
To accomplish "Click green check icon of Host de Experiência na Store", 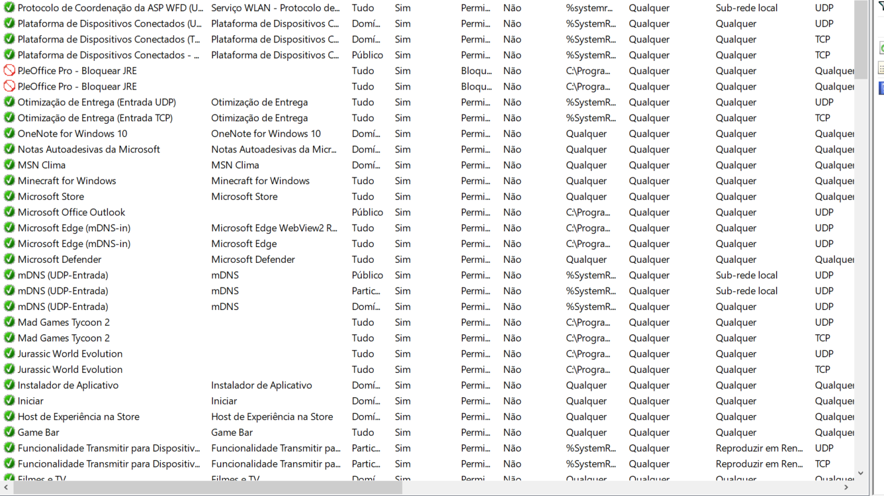I will point(9,417).
